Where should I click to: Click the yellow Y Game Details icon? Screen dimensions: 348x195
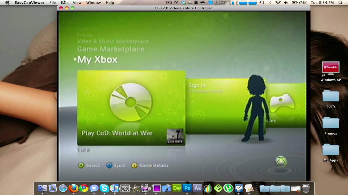click(x=134, y=165)
